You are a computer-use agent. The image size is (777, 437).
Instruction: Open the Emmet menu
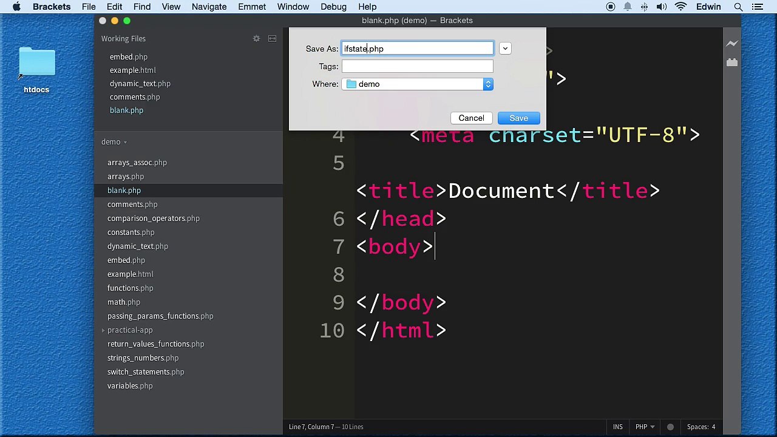[x=251, y=7]
